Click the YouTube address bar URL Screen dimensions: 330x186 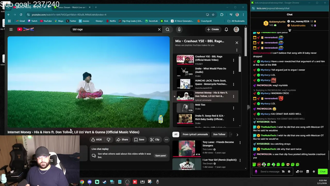(69, 15)
